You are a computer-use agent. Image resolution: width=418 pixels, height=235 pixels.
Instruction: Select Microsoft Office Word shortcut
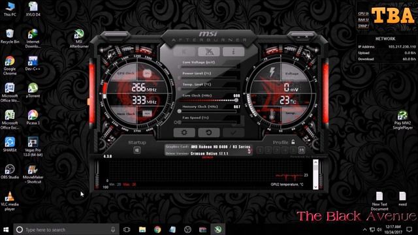coord(10,93)
